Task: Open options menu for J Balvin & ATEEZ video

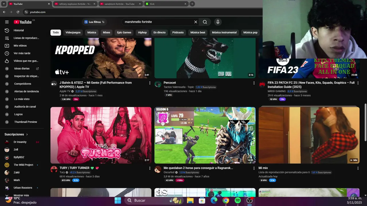Action: click(x=150, y=83)
